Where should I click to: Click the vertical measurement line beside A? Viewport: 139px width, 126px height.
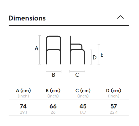click(x=40, y=50)
